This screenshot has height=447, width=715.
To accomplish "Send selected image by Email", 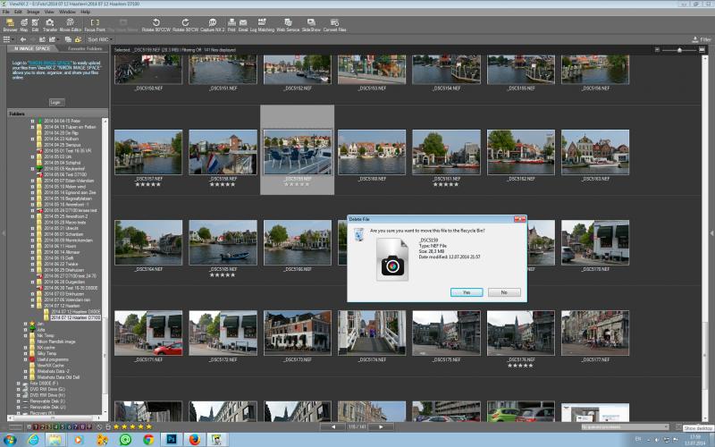I will pos(243,25).
